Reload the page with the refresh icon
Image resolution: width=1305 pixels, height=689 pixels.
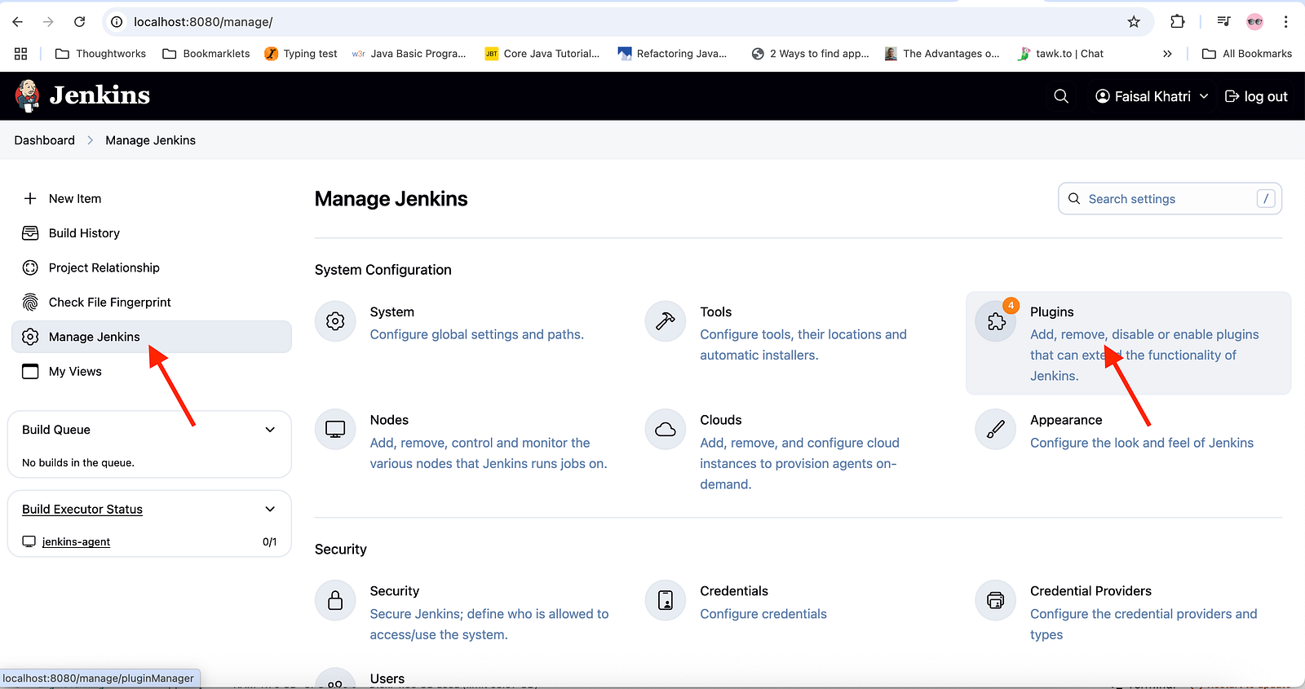[80, 22]
